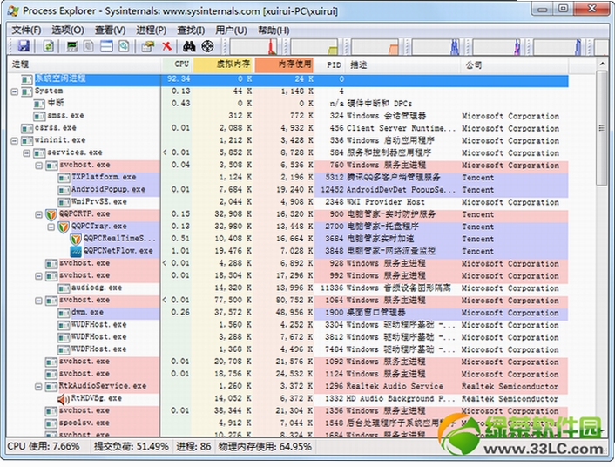Click the QQPCRealTimeS shield icon
Screen dimensions: 615x467
point(76,239)
